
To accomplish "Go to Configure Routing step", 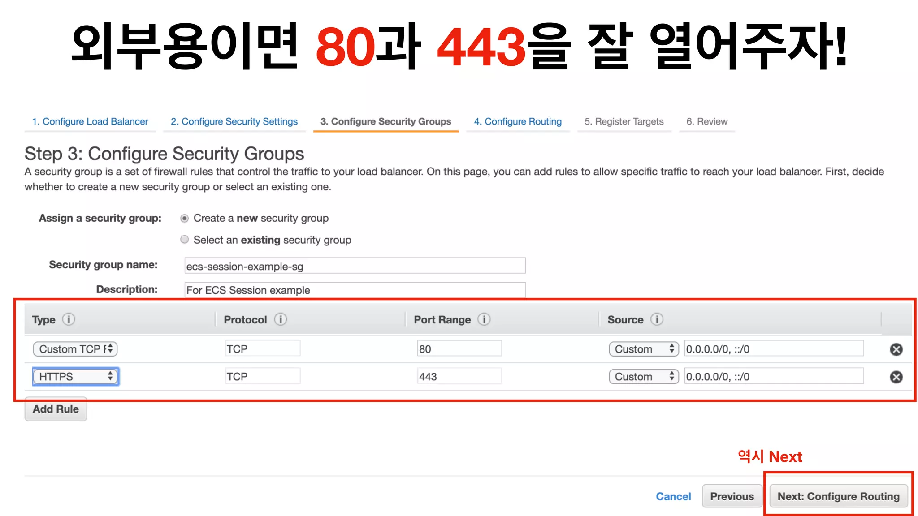I will coord(518,122).
